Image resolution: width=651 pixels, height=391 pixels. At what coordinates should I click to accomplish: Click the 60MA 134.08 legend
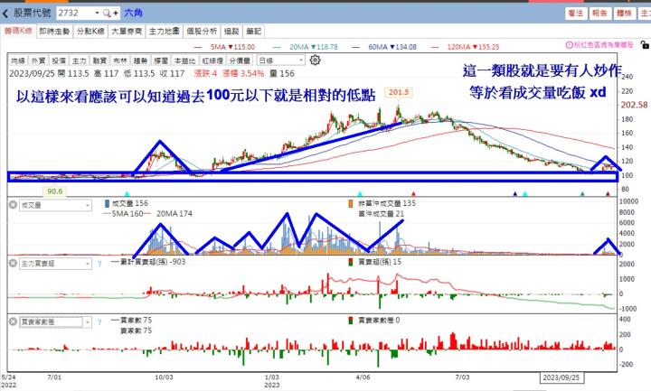tap(384, 47)
